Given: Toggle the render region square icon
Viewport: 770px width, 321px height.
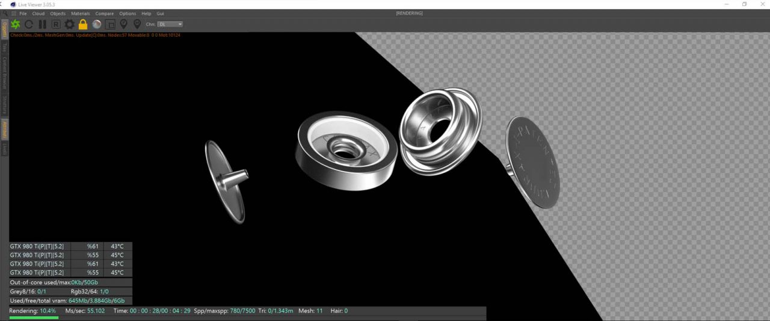Looking at the screenshot, I should 110,25.
